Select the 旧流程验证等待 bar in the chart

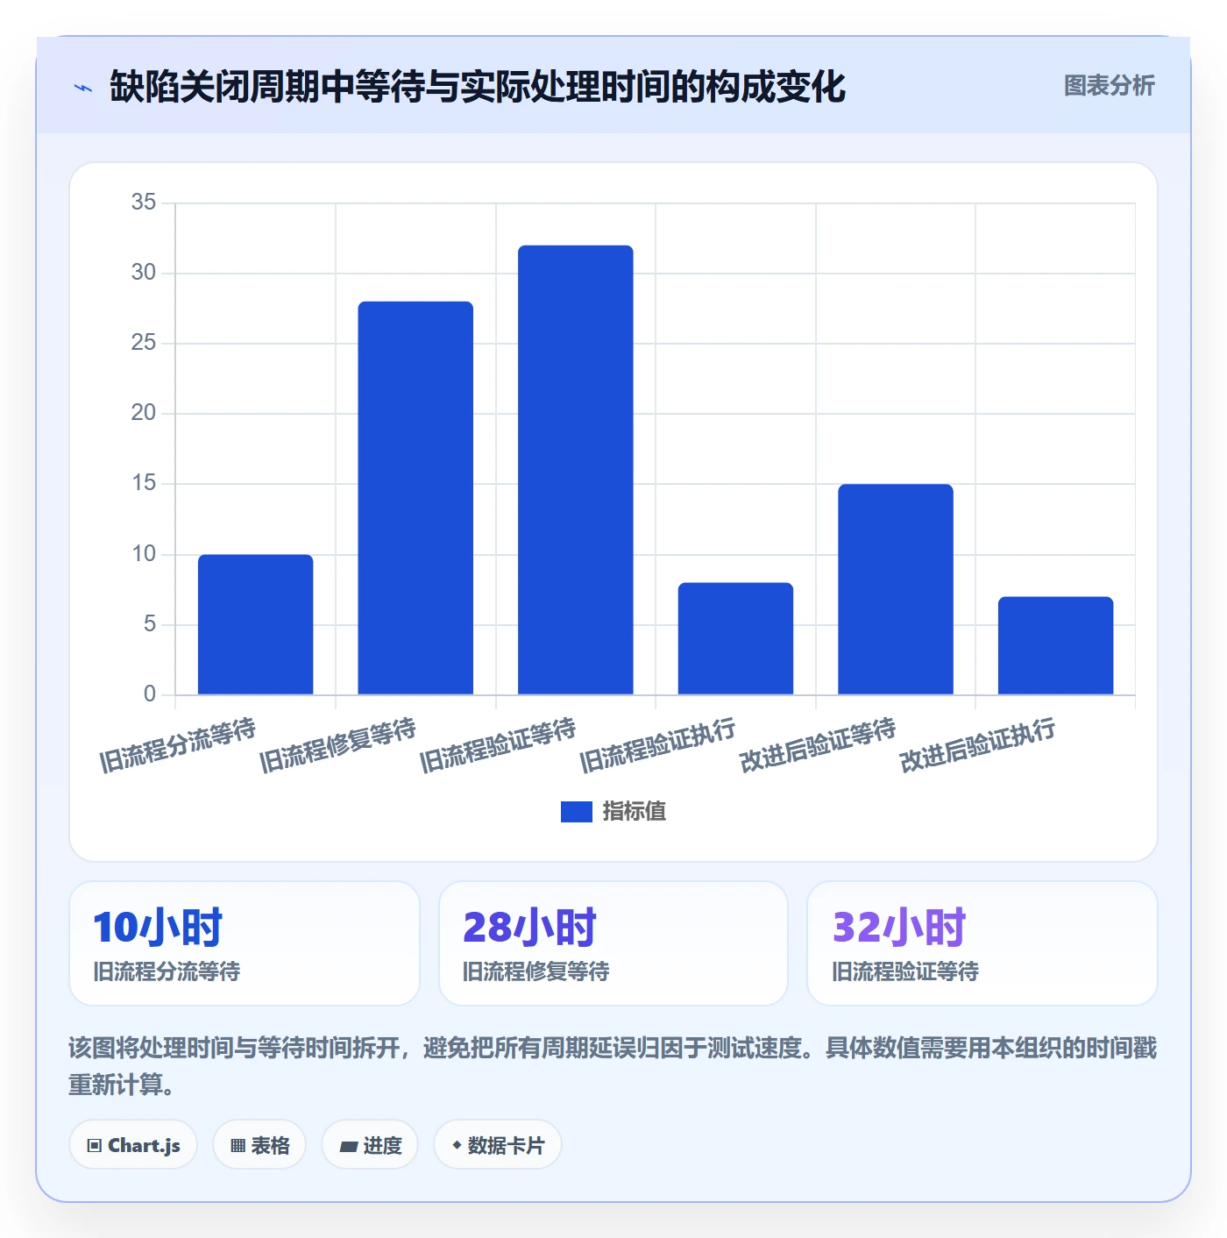coord(576,470)
